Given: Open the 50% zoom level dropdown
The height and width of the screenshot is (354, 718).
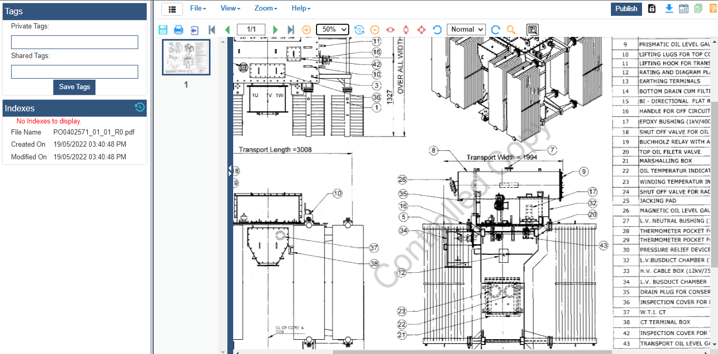Looking at the screenshot, I should point(332,30).
